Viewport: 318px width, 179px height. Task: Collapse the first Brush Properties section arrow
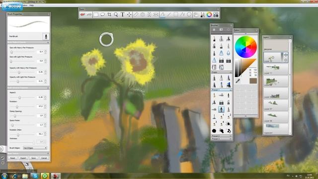tap(48, 42)
